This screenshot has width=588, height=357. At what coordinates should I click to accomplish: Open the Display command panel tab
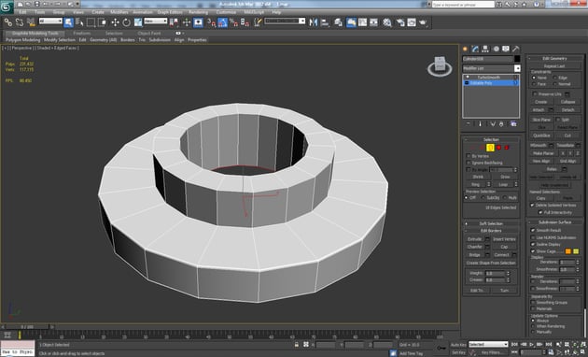tap(506, 49)
